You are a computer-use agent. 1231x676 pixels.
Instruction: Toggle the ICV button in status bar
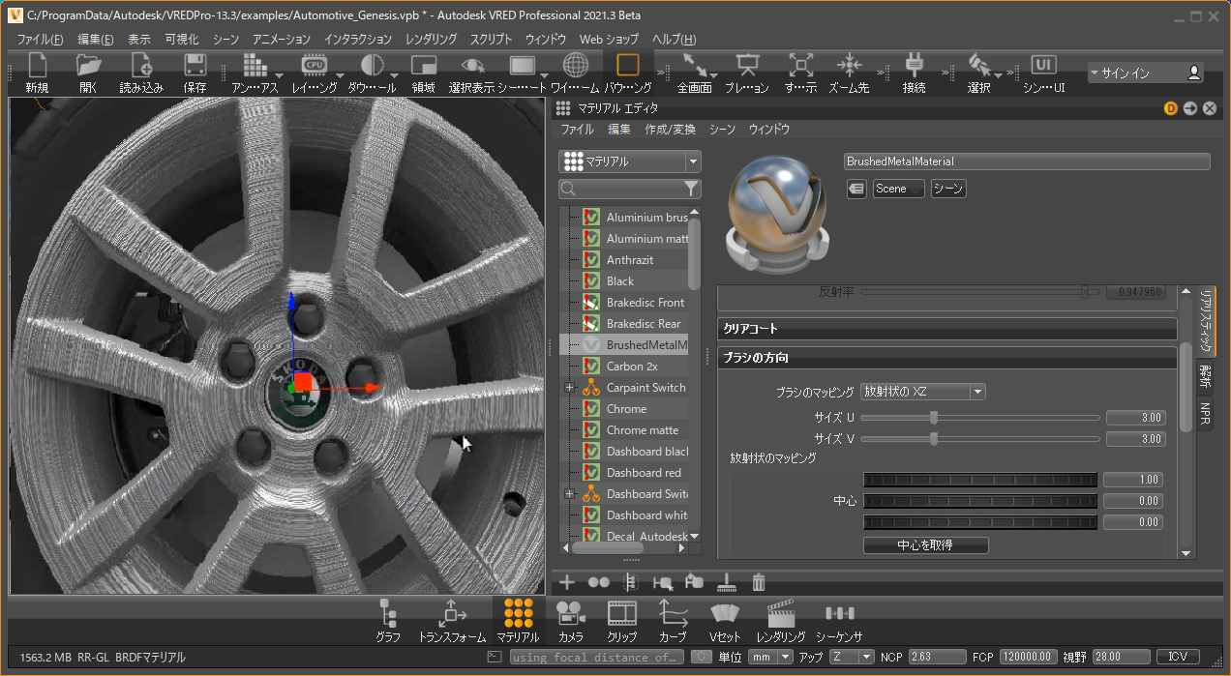click(x=1178, y=657)
